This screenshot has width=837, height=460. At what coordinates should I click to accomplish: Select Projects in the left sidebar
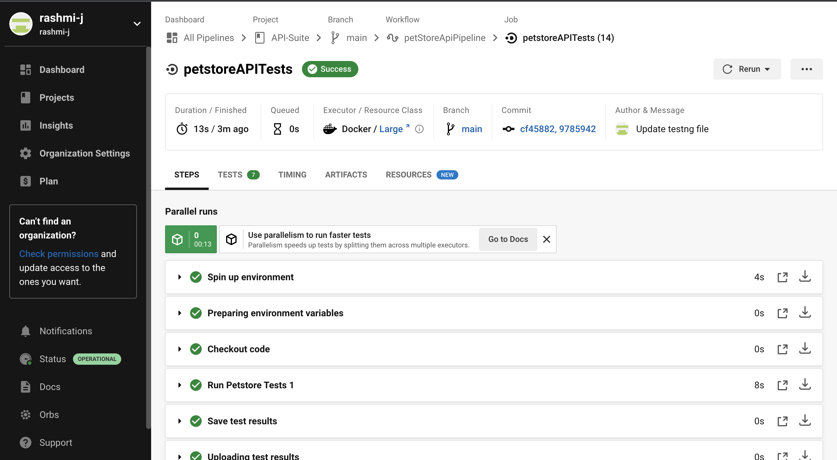pos(57,97)
